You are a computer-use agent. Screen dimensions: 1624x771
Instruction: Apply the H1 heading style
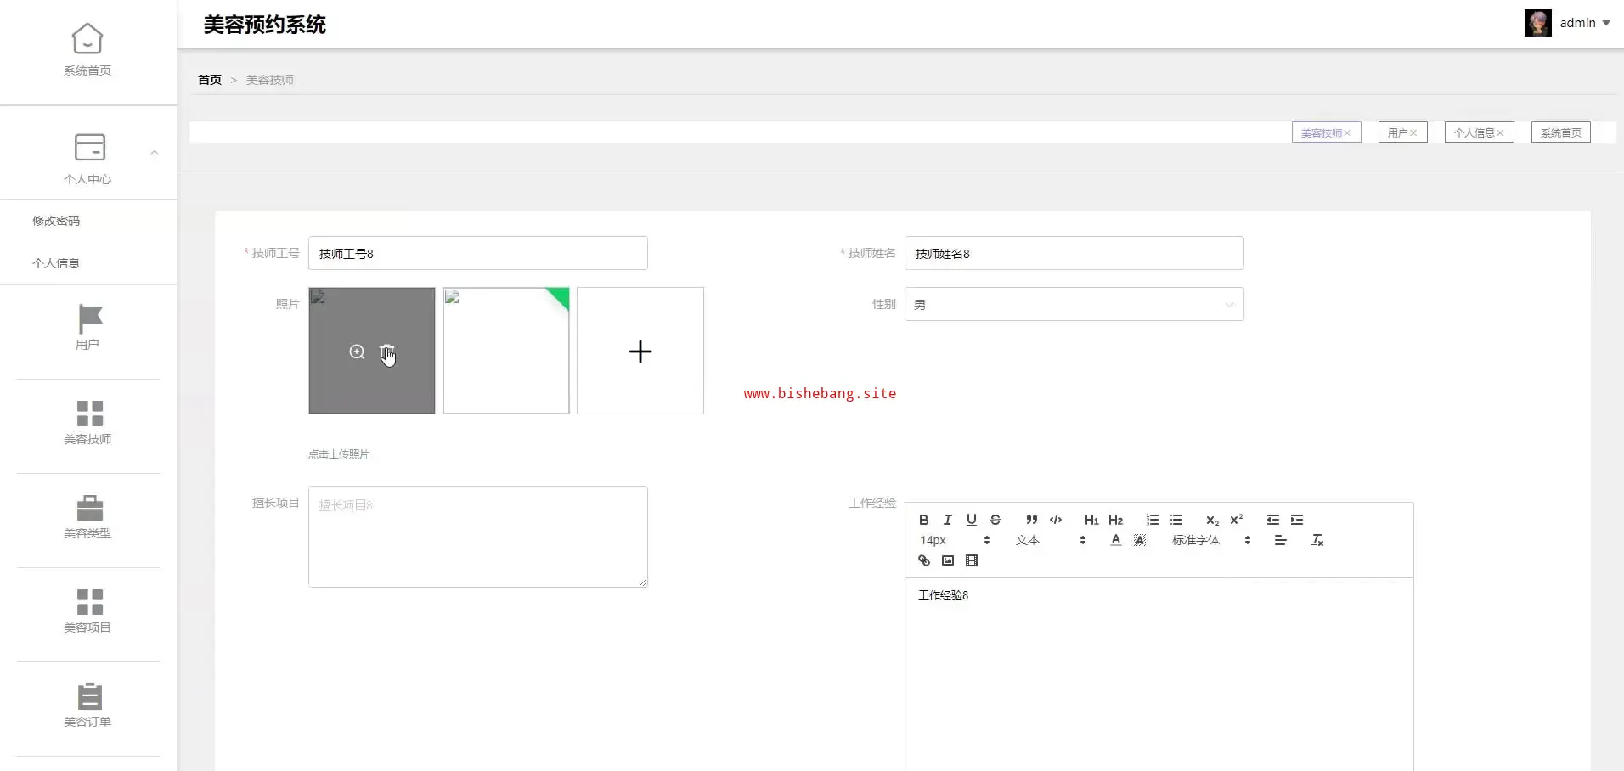[1091, 520]
